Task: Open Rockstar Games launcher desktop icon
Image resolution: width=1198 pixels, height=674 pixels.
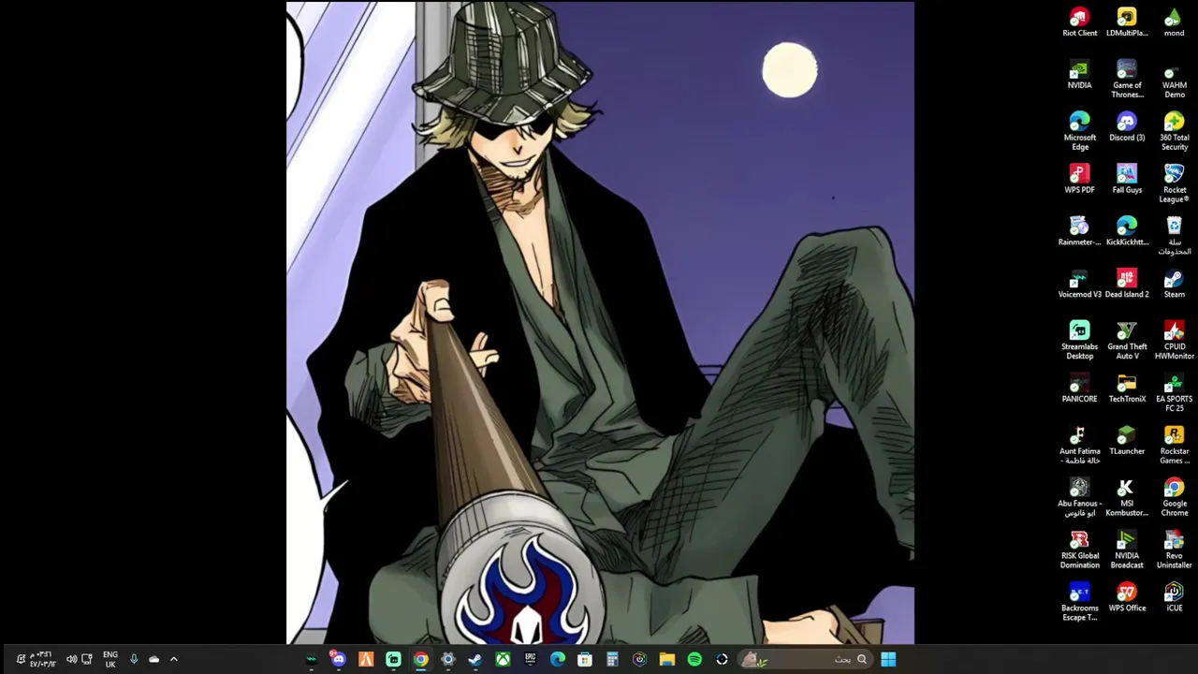Action: [1174, 446]
